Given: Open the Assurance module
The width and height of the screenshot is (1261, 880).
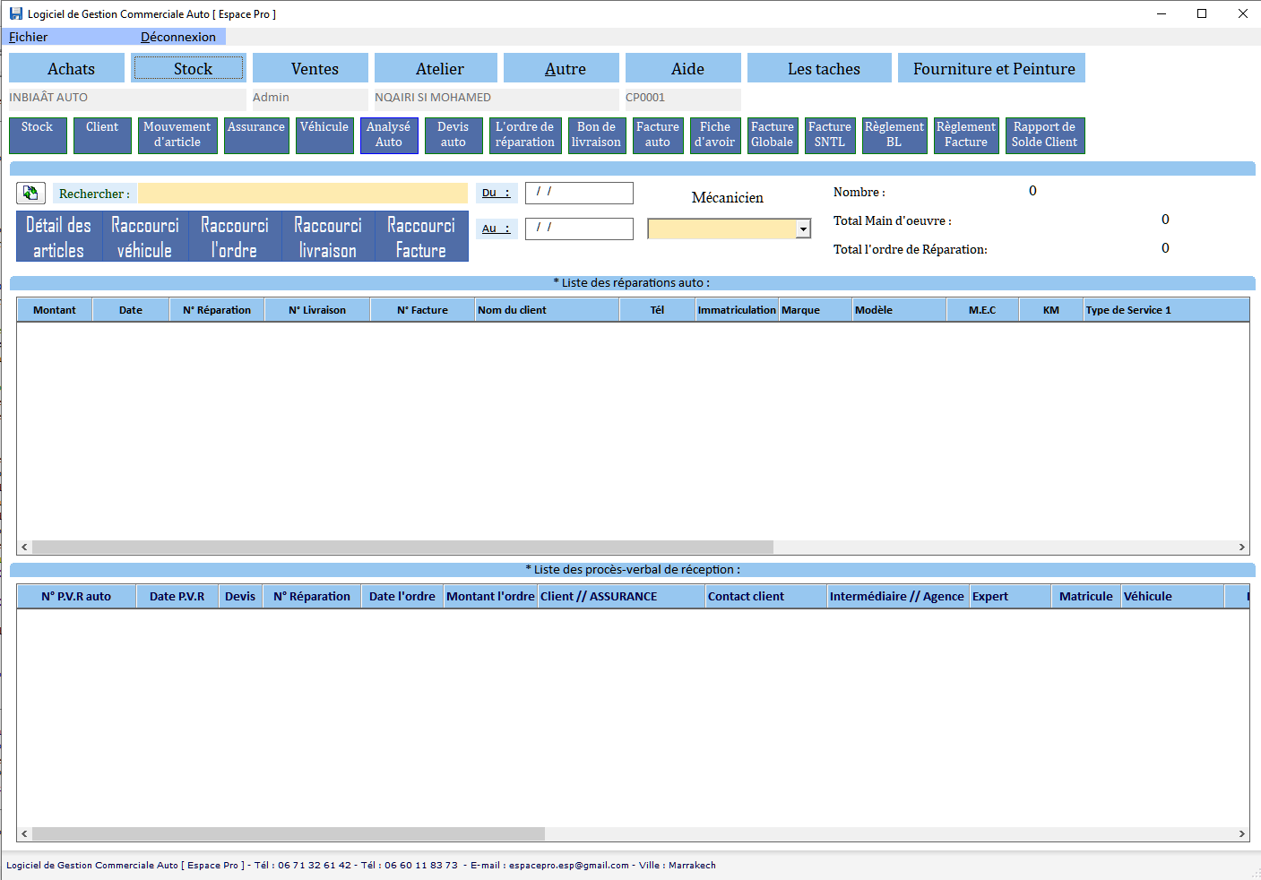Looking at the screenshot, I should 256,135.
